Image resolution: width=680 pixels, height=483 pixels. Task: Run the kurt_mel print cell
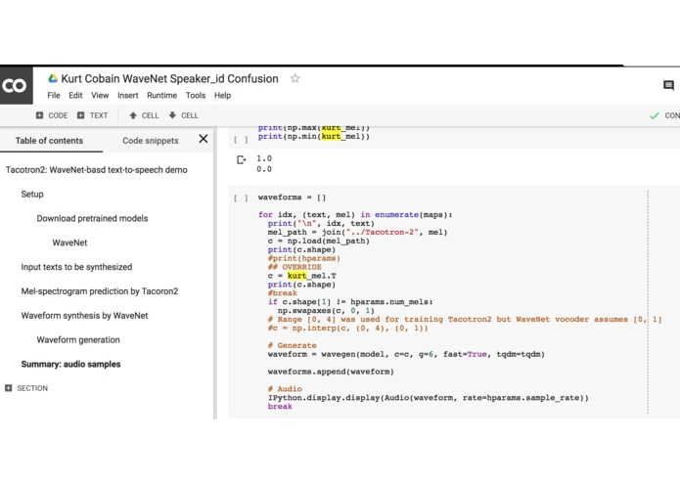(241, 140)
